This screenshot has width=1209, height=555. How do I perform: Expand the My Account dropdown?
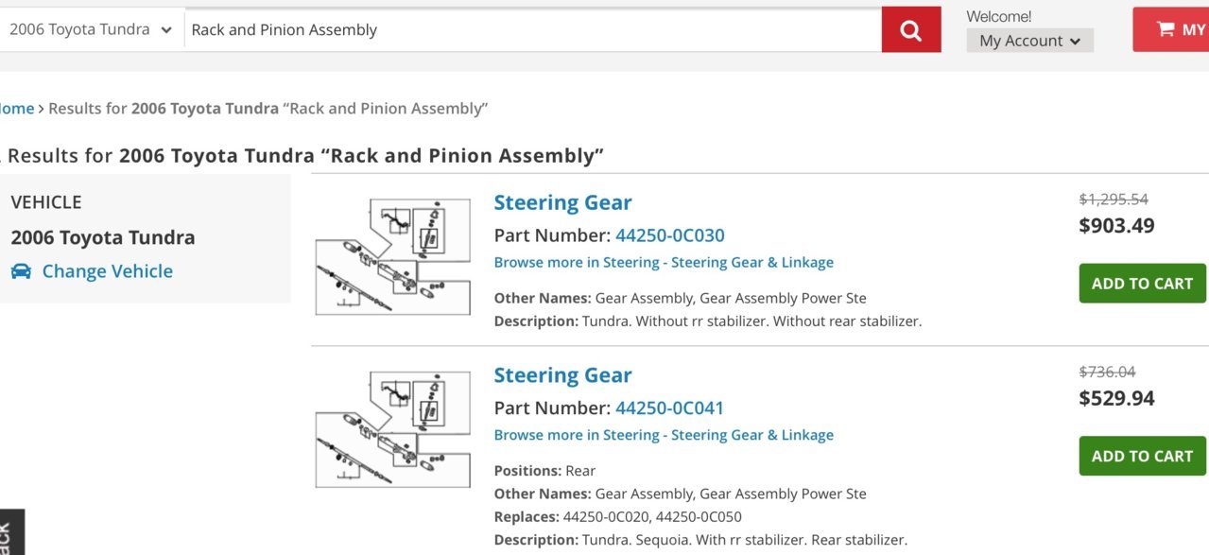coord(1029,41)
